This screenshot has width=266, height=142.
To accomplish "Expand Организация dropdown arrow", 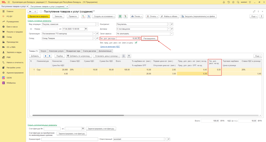I will pyautogui.click(x=94, y=34).
